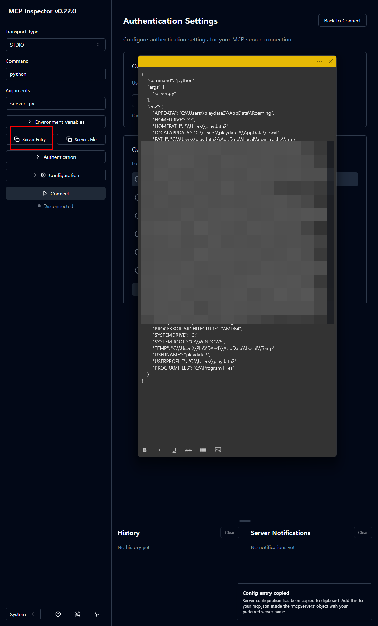Clear the Server Notifications panel
378x626 pixels.
tap(363, 532)
